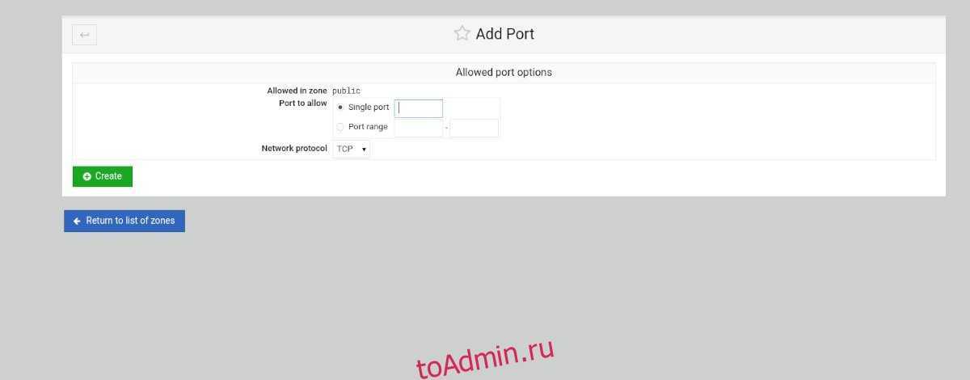Click the plus icon on Create button

point(86,176)
